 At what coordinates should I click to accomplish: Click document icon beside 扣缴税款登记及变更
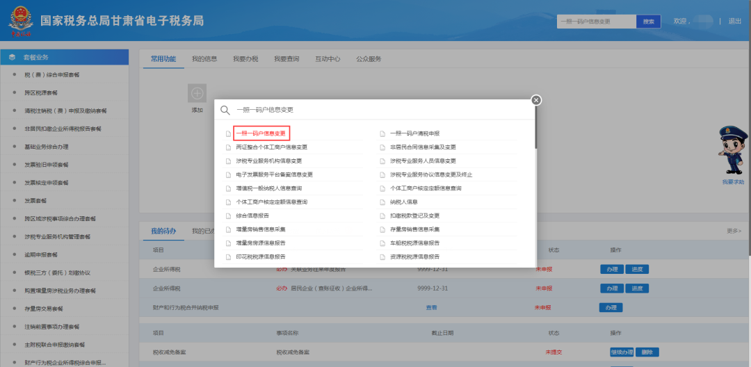(x=382, y=215)
